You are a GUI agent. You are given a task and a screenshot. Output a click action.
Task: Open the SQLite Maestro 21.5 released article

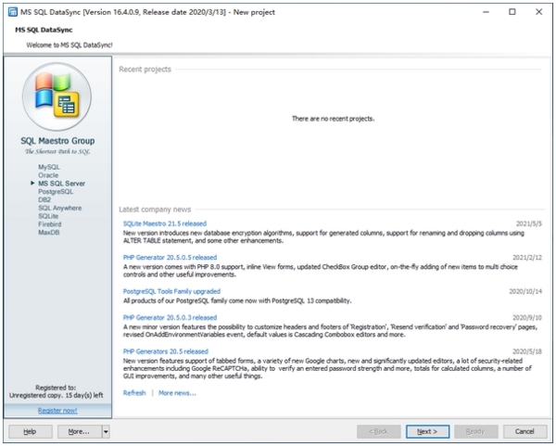coord(165,223)
